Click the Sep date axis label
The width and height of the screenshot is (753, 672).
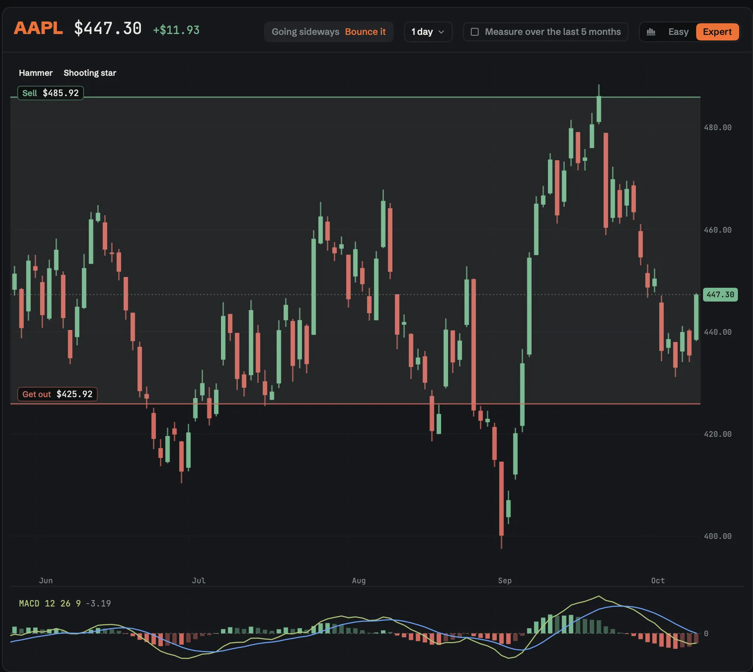[505, 581]
